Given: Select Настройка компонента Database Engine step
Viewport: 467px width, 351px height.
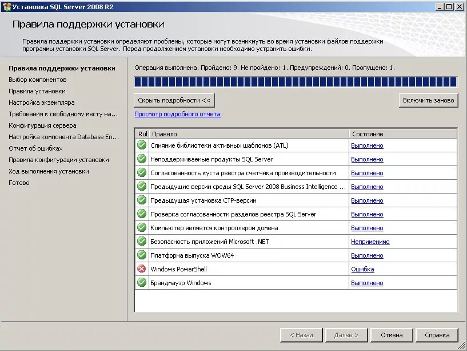Looking at the screenshot, I should (x=64, y=137).
